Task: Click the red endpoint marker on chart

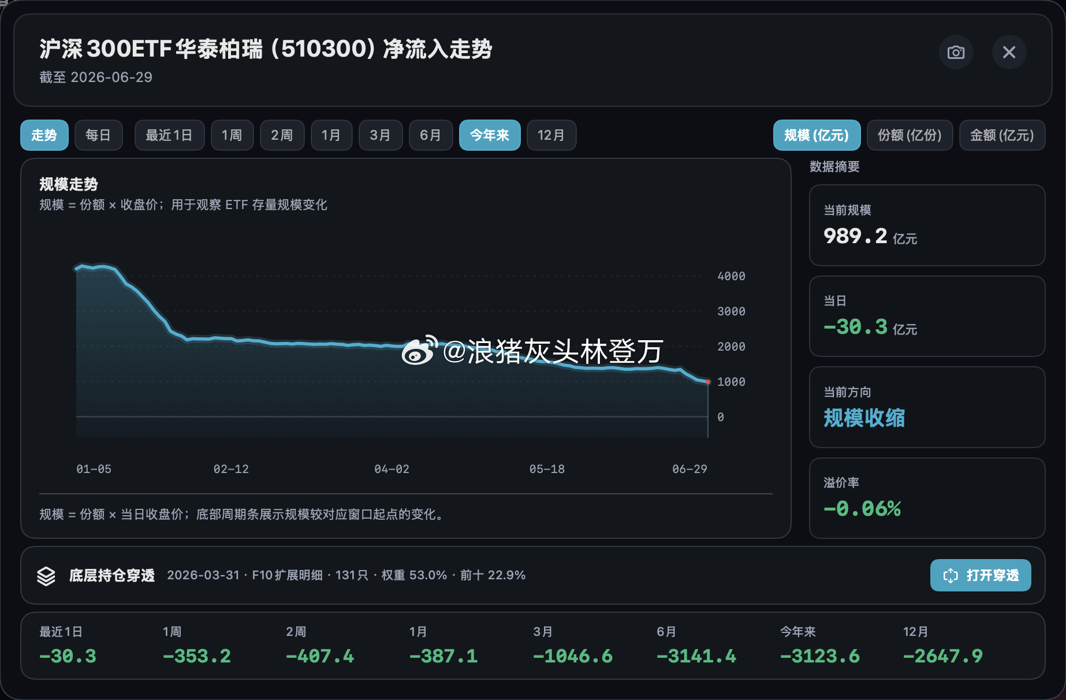Action: (x=708, y=382)
